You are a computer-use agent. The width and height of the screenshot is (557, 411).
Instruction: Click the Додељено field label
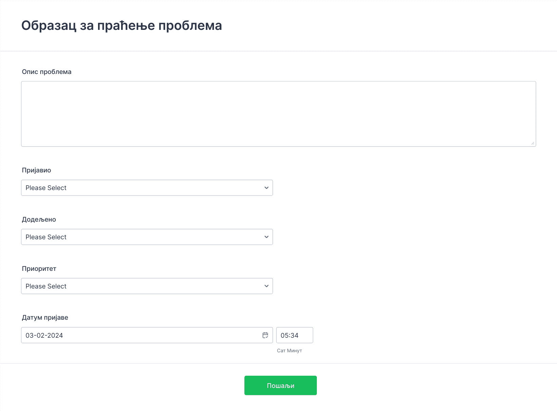coord(39,220)
